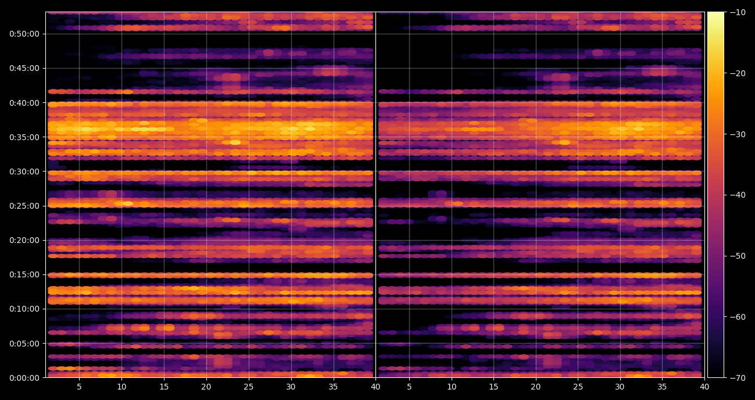Viewport: 755px width, 400px height.
Task: Click the 0:00:00 time axis label
Action: tap(24, 378)
